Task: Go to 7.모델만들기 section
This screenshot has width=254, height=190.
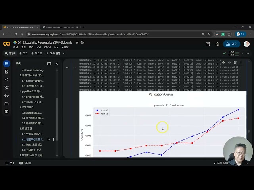Action: click(x=27, y=107)
